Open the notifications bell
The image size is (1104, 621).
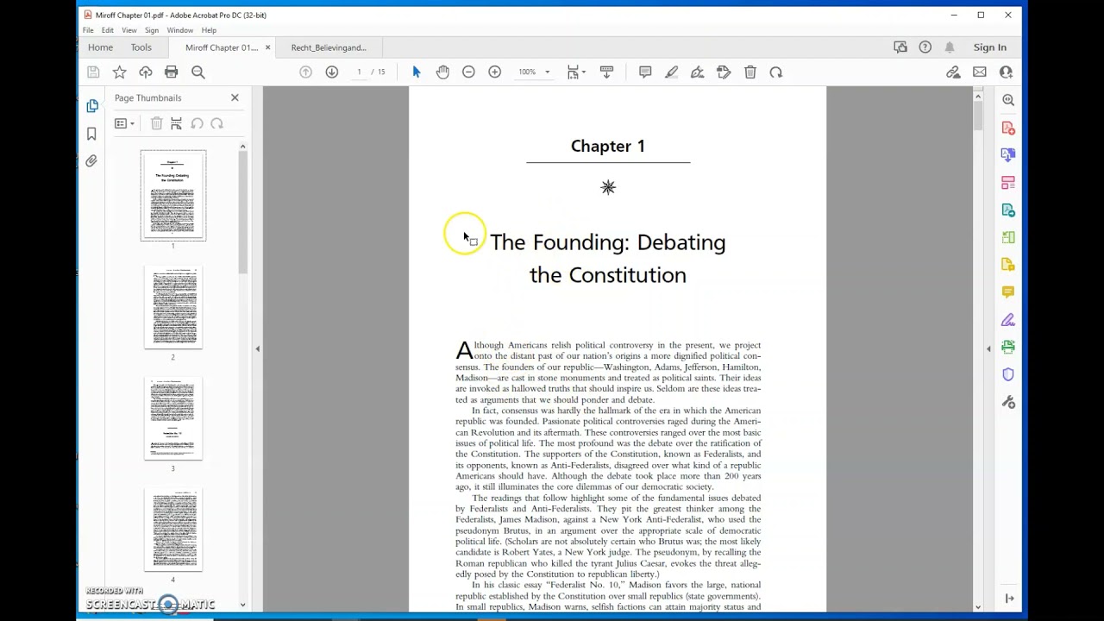[950, 47]
